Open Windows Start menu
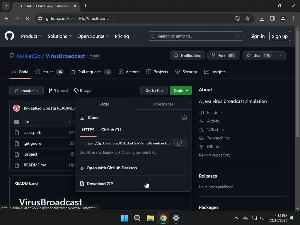 coord(124,218)
